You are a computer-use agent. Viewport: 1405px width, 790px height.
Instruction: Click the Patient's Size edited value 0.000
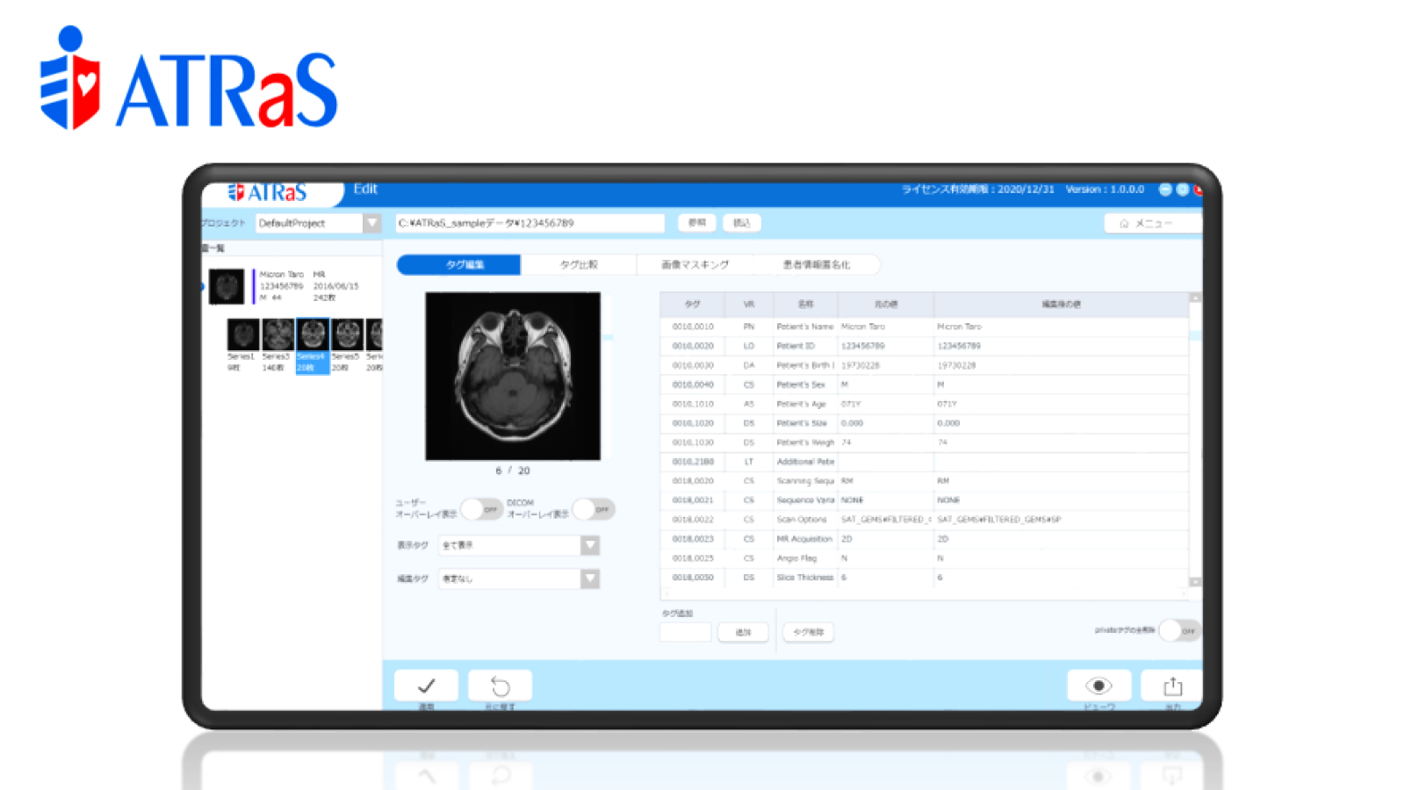click(948, 423)
